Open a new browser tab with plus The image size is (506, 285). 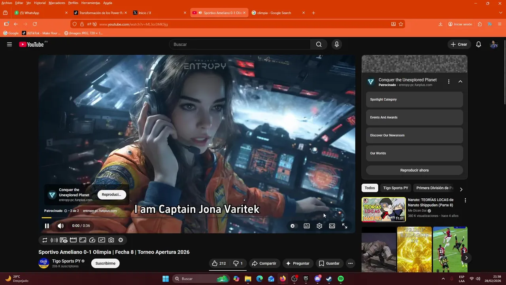[313, 13]
